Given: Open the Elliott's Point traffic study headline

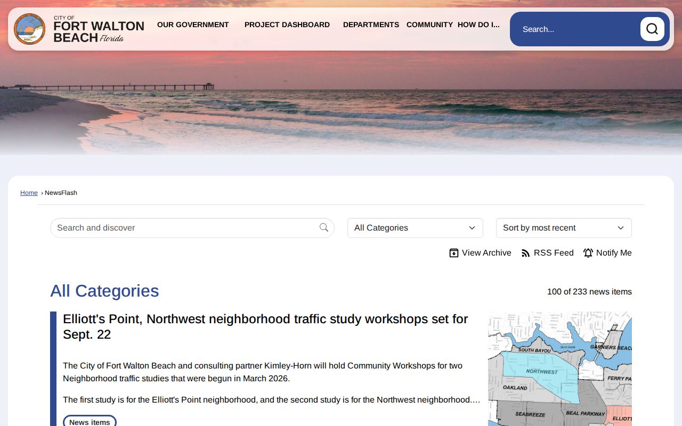Looking at the screenshot, I should tap(265, 326).
